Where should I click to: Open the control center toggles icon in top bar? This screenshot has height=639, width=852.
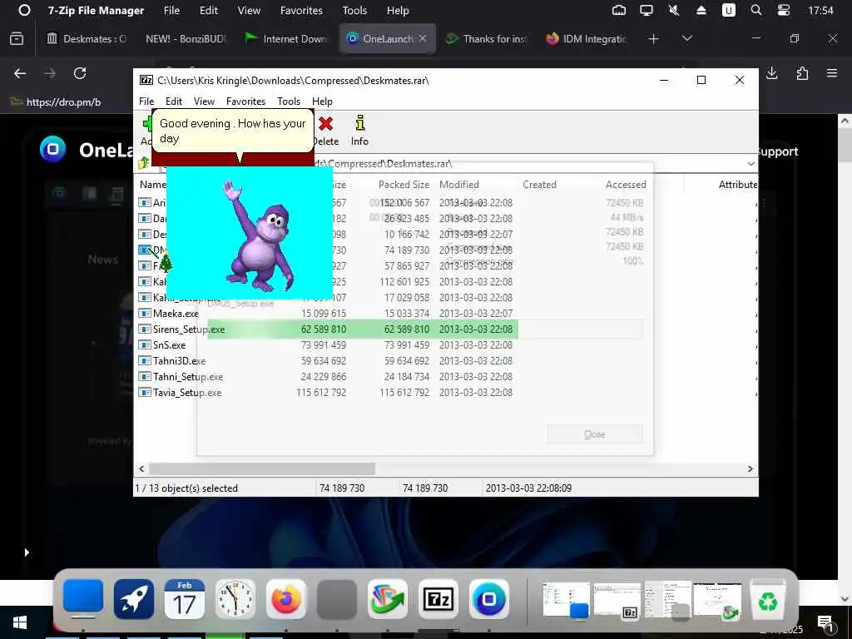click(784, 10)
